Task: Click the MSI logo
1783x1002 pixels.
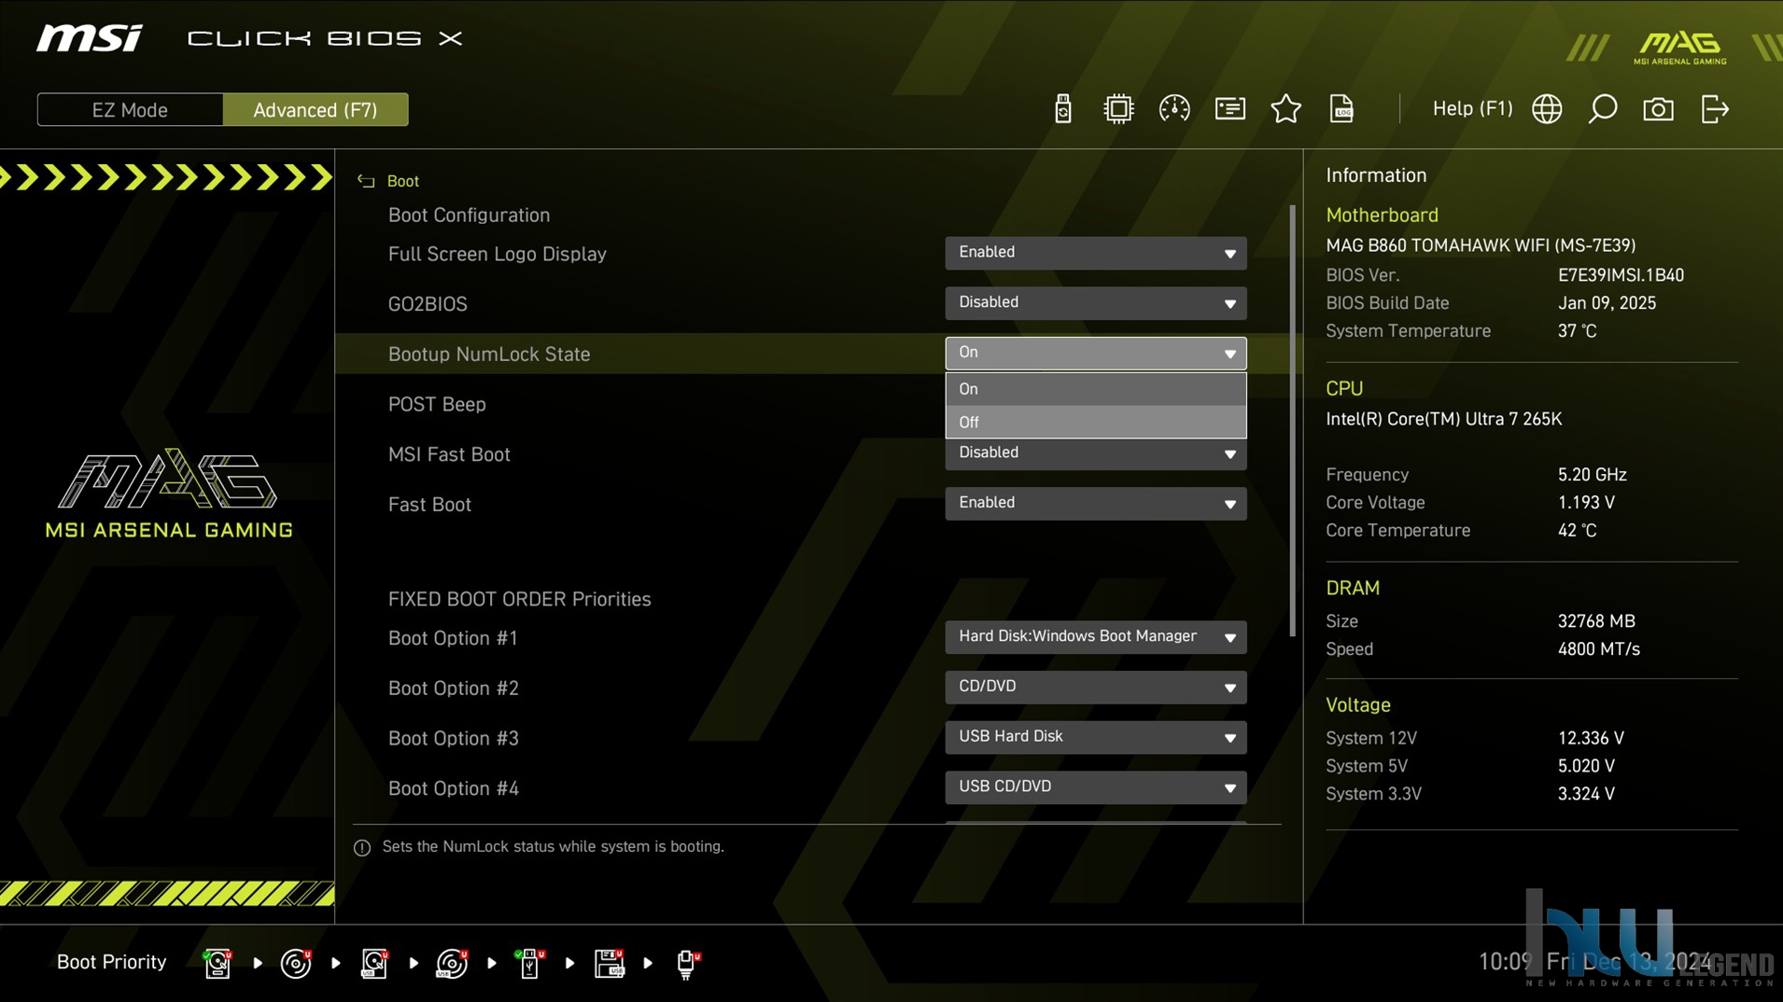Action: 90,38
